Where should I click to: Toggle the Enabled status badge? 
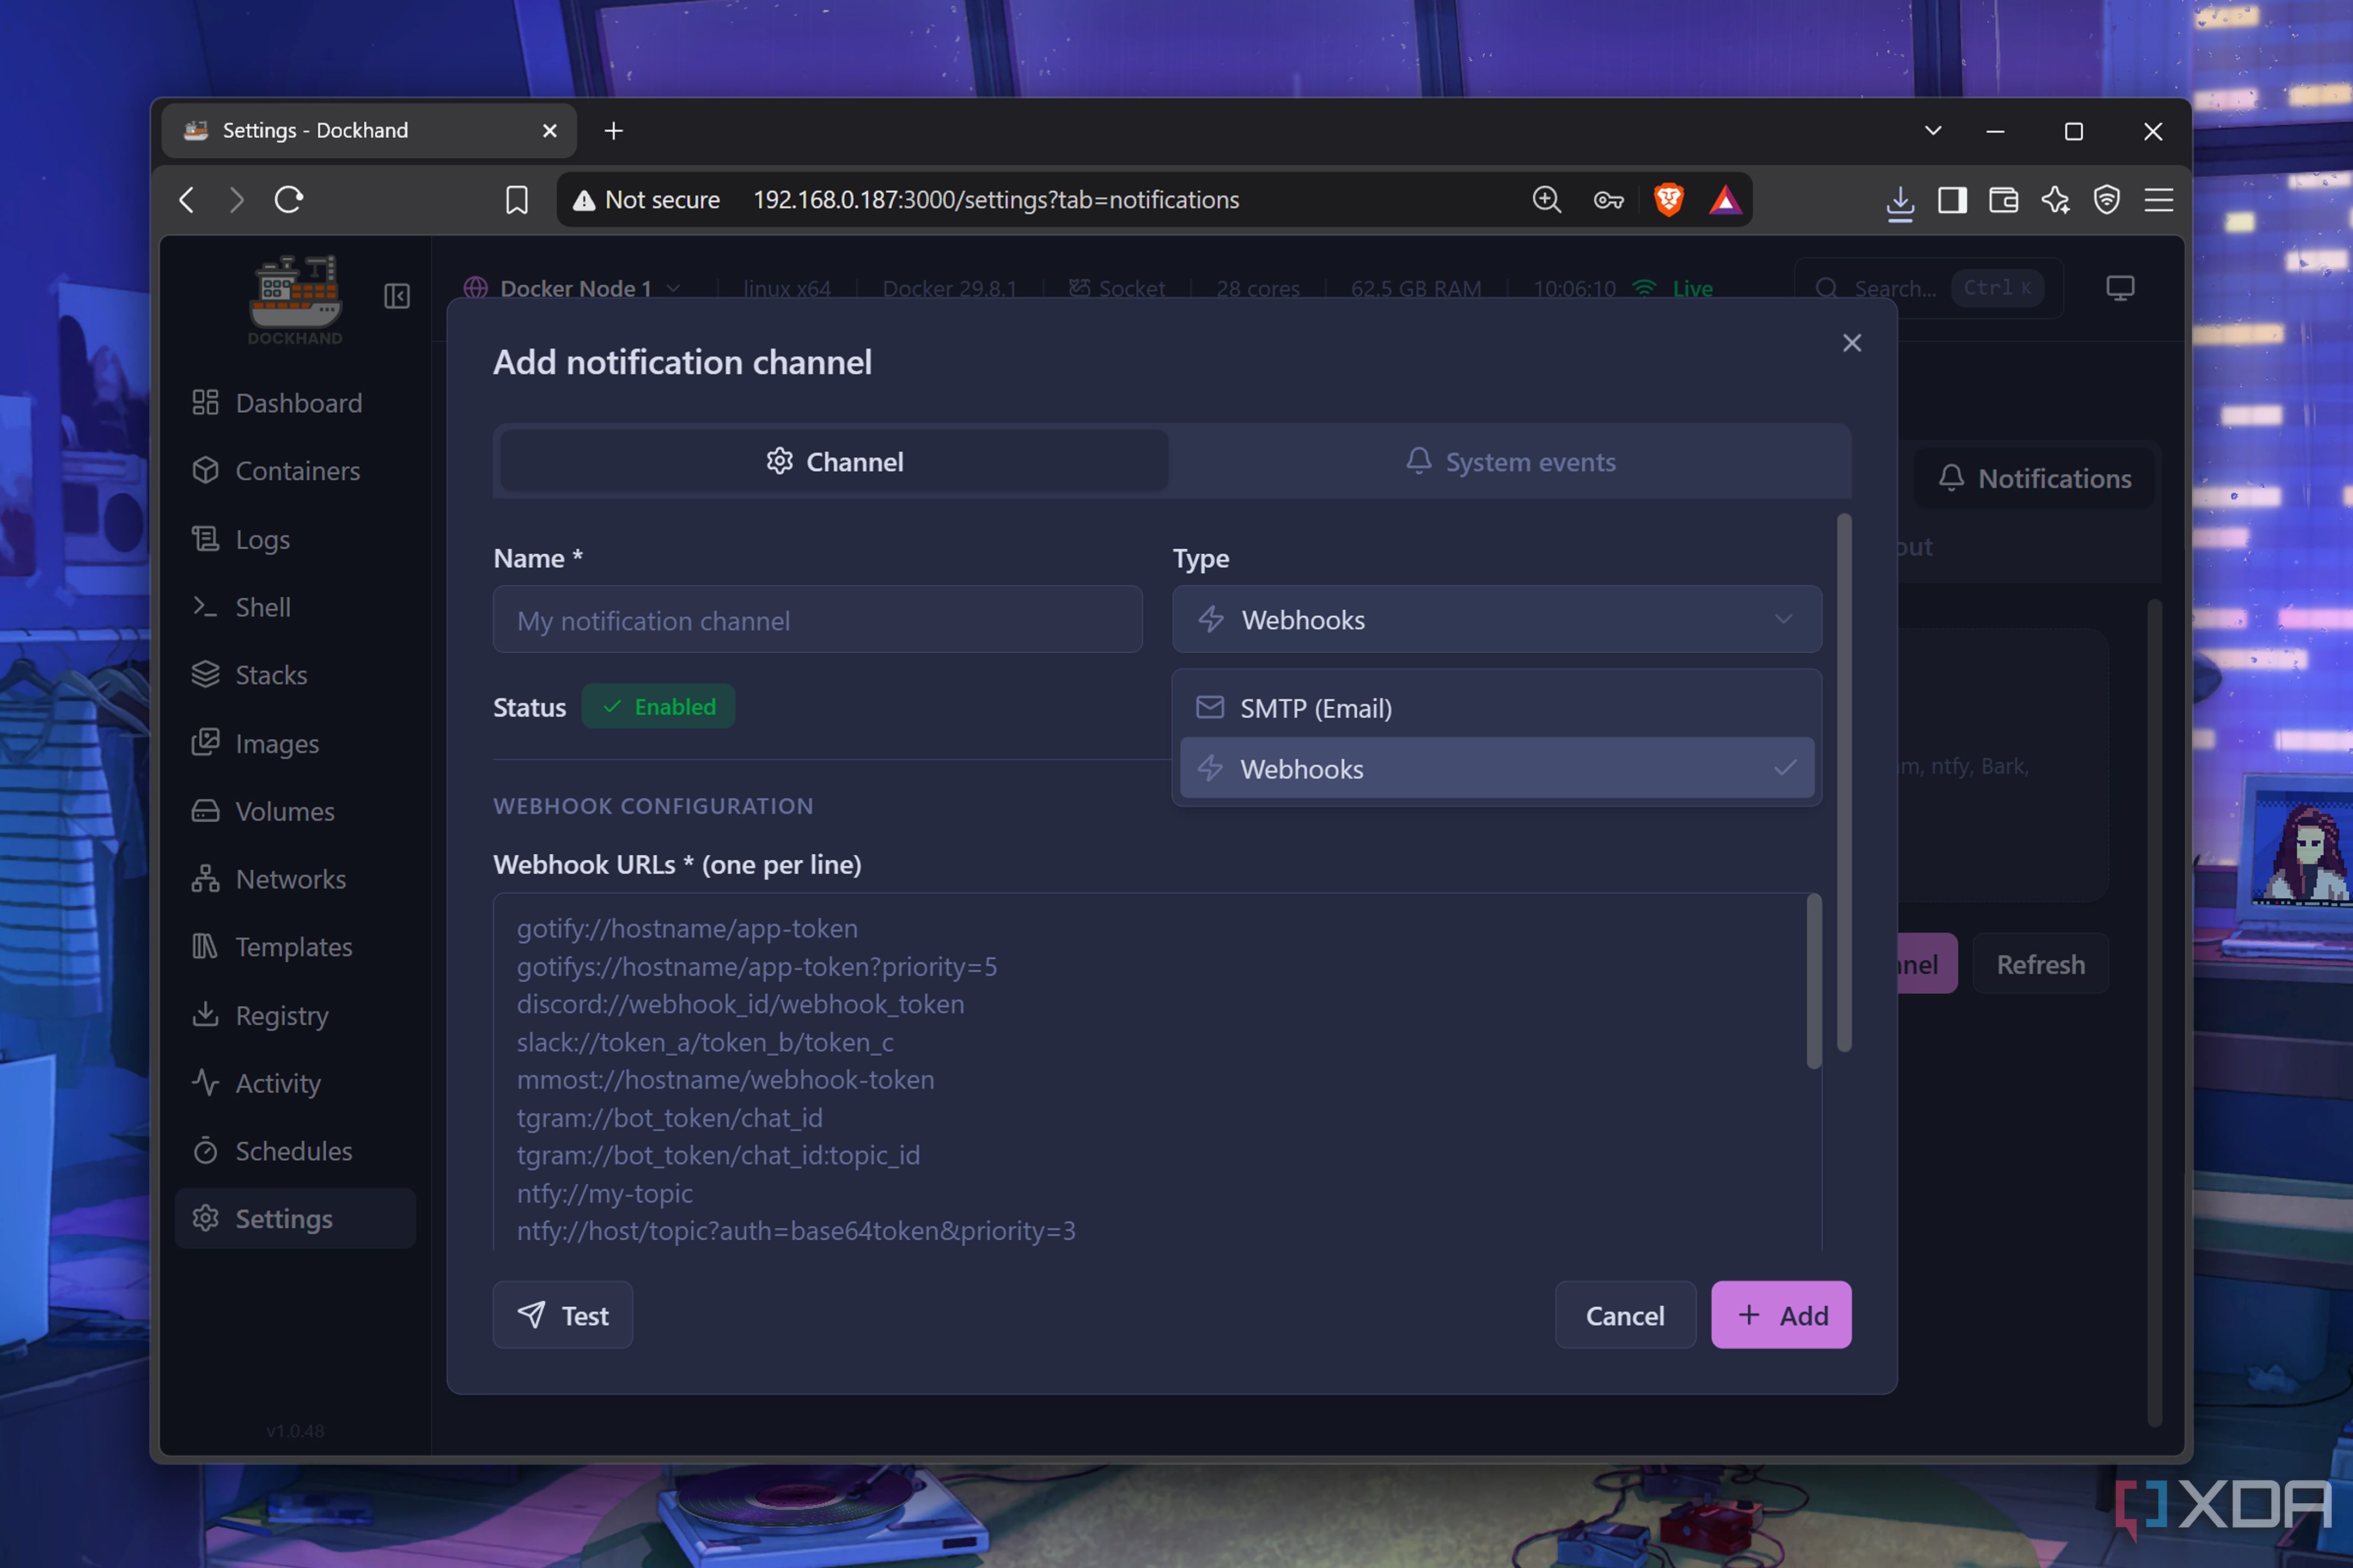click(x=659, y=707)
